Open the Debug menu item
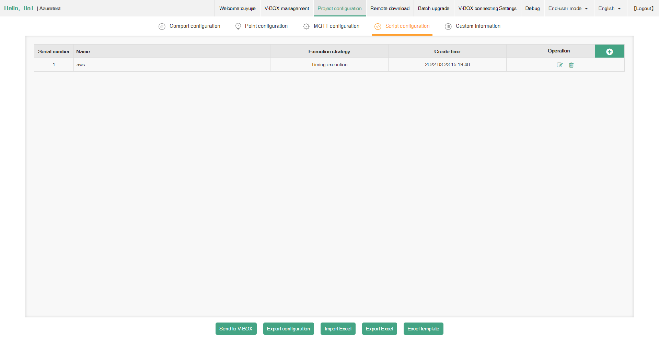Image resolution: width=659 pixels, height=340 pixels. (532, 8)
